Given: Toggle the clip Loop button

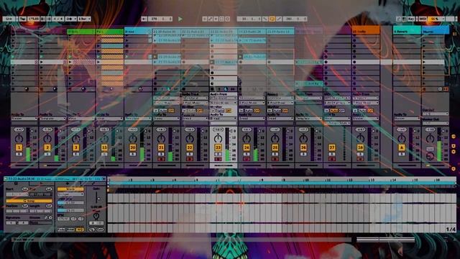Looking at the screenshot, I should point(29,201).
